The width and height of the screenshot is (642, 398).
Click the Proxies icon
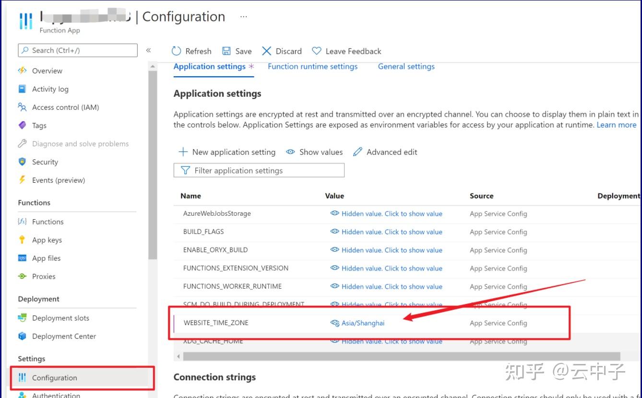22,276
